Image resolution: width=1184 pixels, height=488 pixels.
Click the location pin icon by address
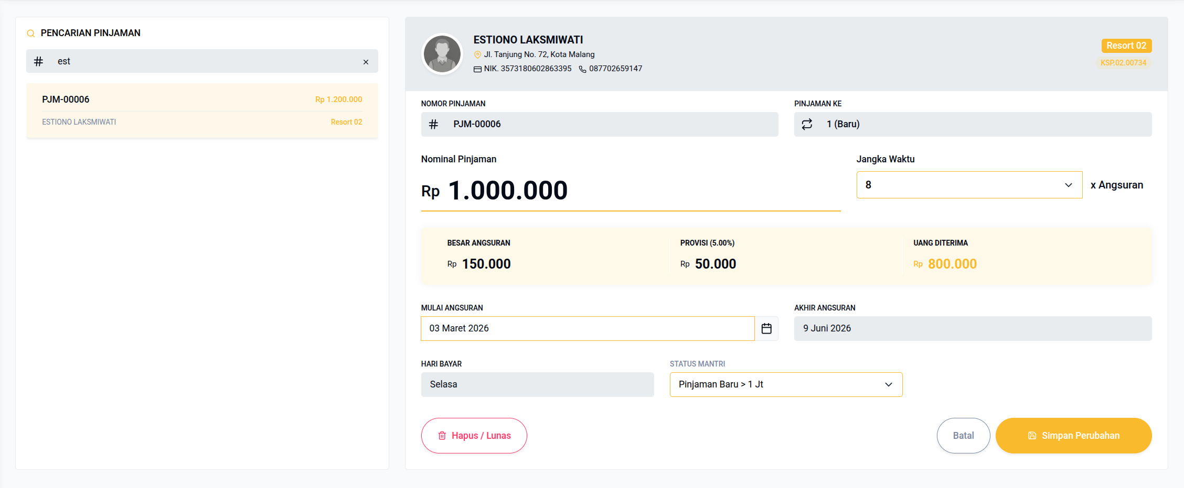[x=477, y=55]
